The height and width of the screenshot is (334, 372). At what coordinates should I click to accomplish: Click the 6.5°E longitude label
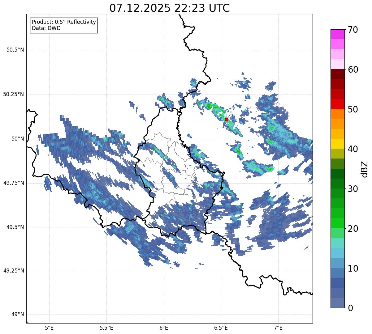tap(221, 328)
